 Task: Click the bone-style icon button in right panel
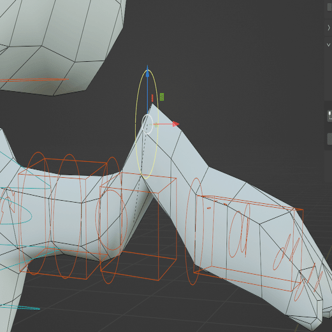(x=329, y=115)
